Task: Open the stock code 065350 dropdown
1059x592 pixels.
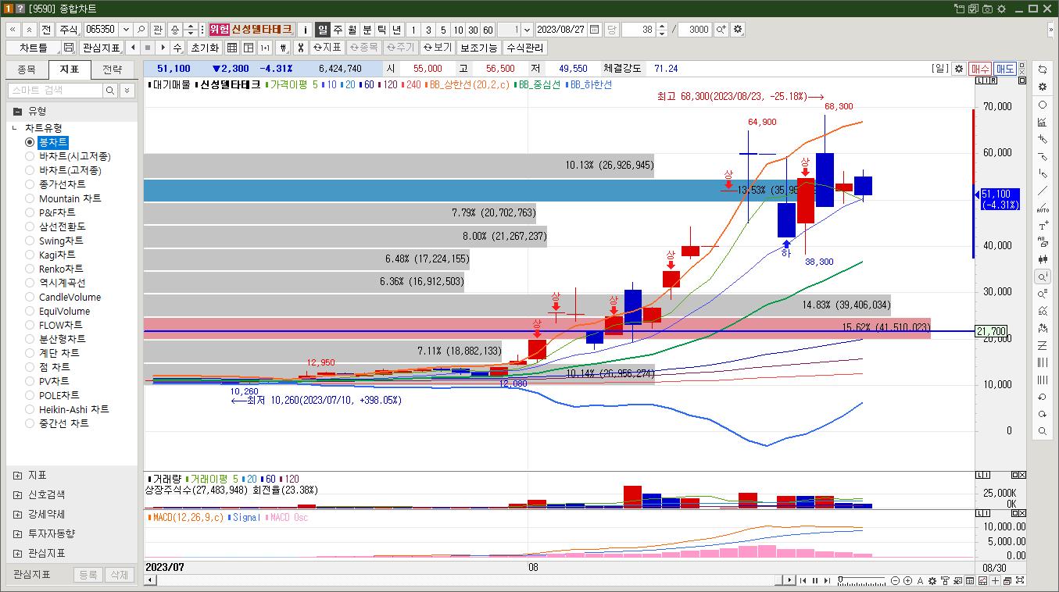Action: point(126,30)
